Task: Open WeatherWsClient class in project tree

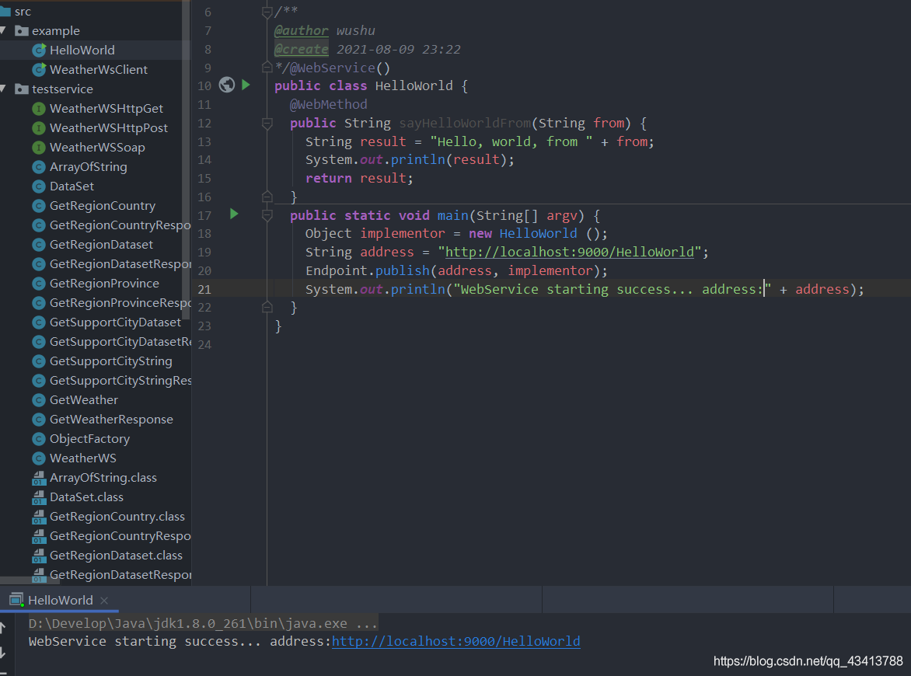Action: 98,70
